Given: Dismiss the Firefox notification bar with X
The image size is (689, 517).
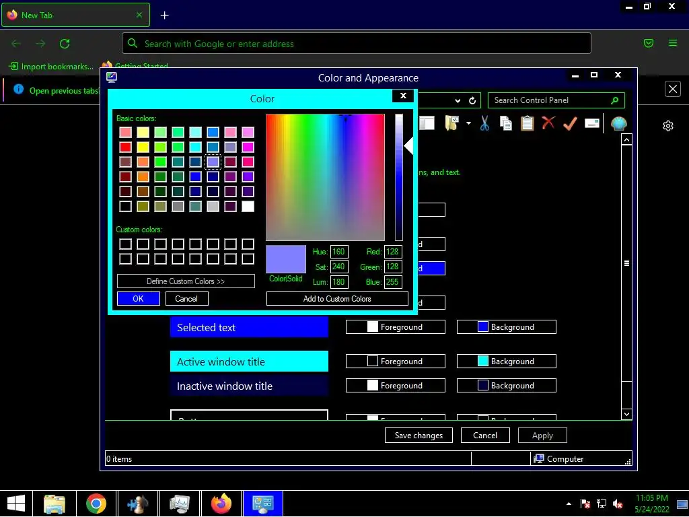Looking at the screenshot, I should [x=672, y=90].
